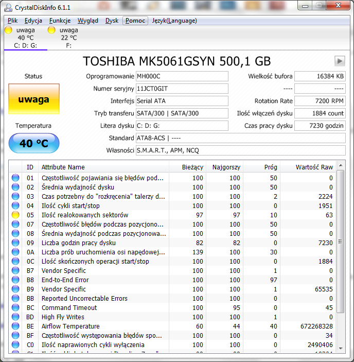Select the 'Średnia wydajność dysku' row text
This screenshot has height=362, width=354.
point(78,187)
